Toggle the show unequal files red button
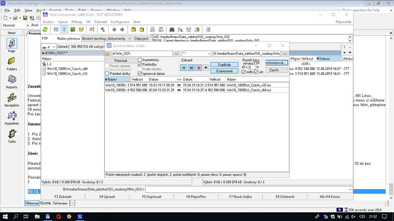Viewport: 394px width, 221px height. (x=198, y=68)
